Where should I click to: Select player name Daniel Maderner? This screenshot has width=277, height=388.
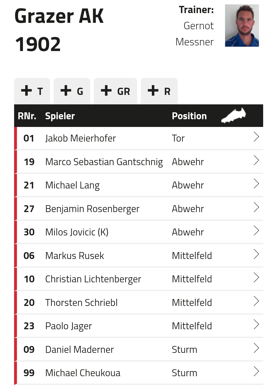point(80,350)
